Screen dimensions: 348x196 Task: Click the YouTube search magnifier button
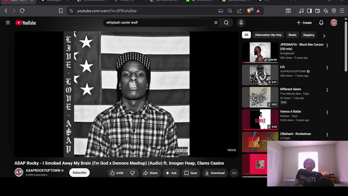226,23
